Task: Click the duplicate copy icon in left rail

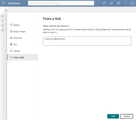Action: coord(2,26)
